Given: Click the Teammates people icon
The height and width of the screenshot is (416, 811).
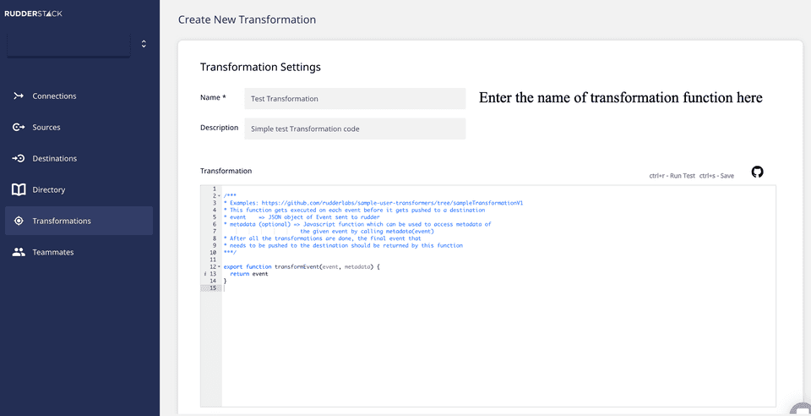Looking at the screenshot, I should [19, 252].
